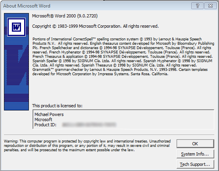Click the 'Product ID:' label
The width and height of the screenshot is (219, 171).
tap(46, 125)
